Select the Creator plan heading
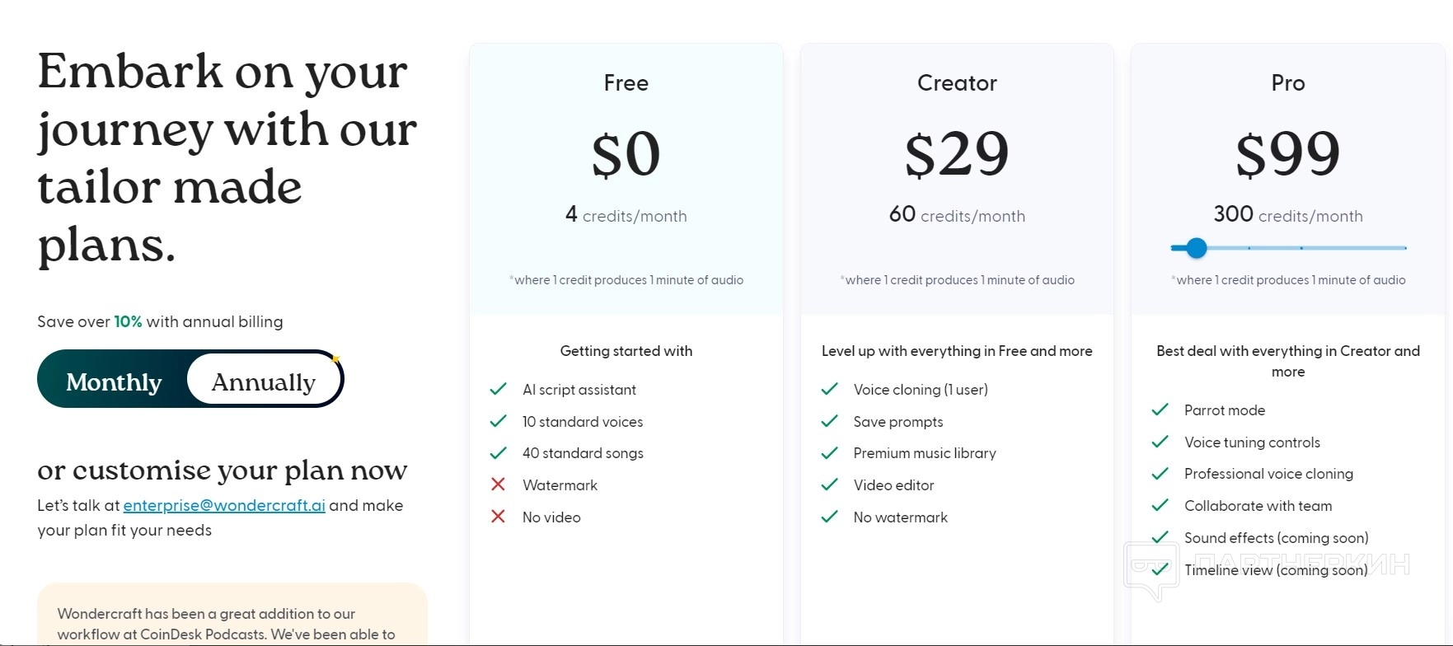This screenshot has width=1453, height=646. 957,83
